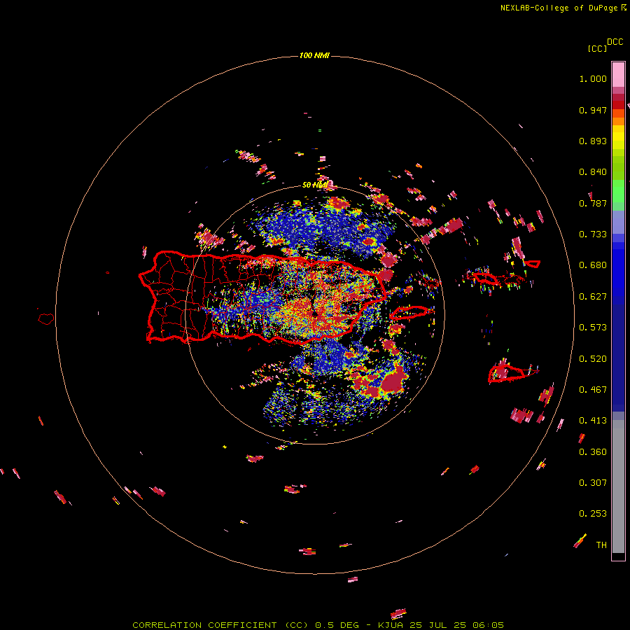Click the 50 NMI range ring label

point(314,185)
